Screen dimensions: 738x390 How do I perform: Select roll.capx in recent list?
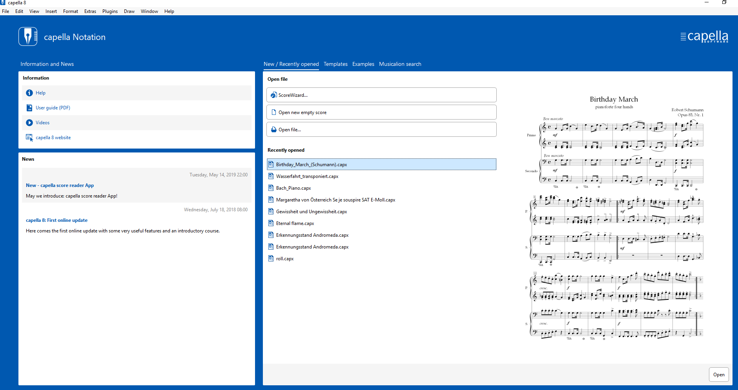coord(381,258)
